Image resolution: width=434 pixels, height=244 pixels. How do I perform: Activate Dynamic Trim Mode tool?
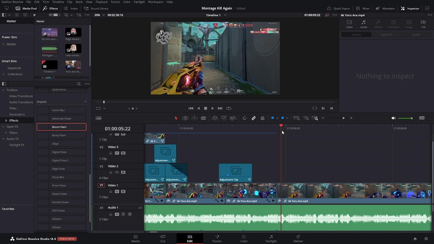[195, 118]
